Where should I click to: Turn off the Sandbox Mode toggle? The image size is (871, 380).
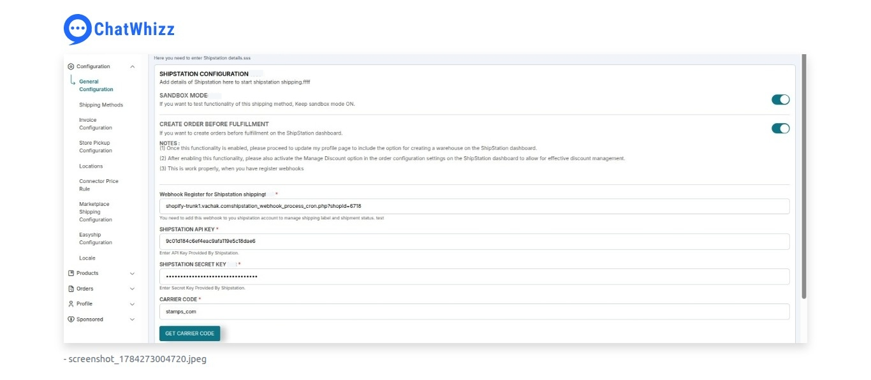(780, 99)
